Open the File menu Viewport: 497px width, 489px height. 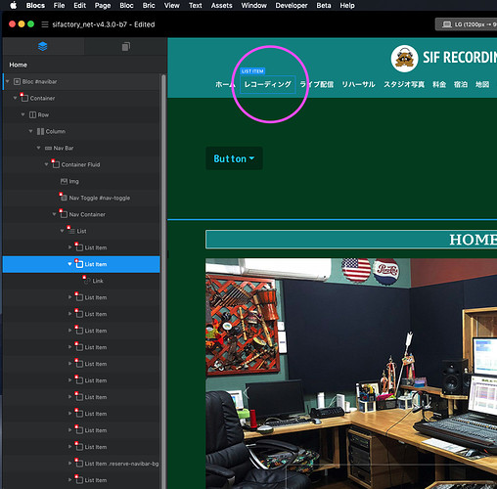pos(59,6)
